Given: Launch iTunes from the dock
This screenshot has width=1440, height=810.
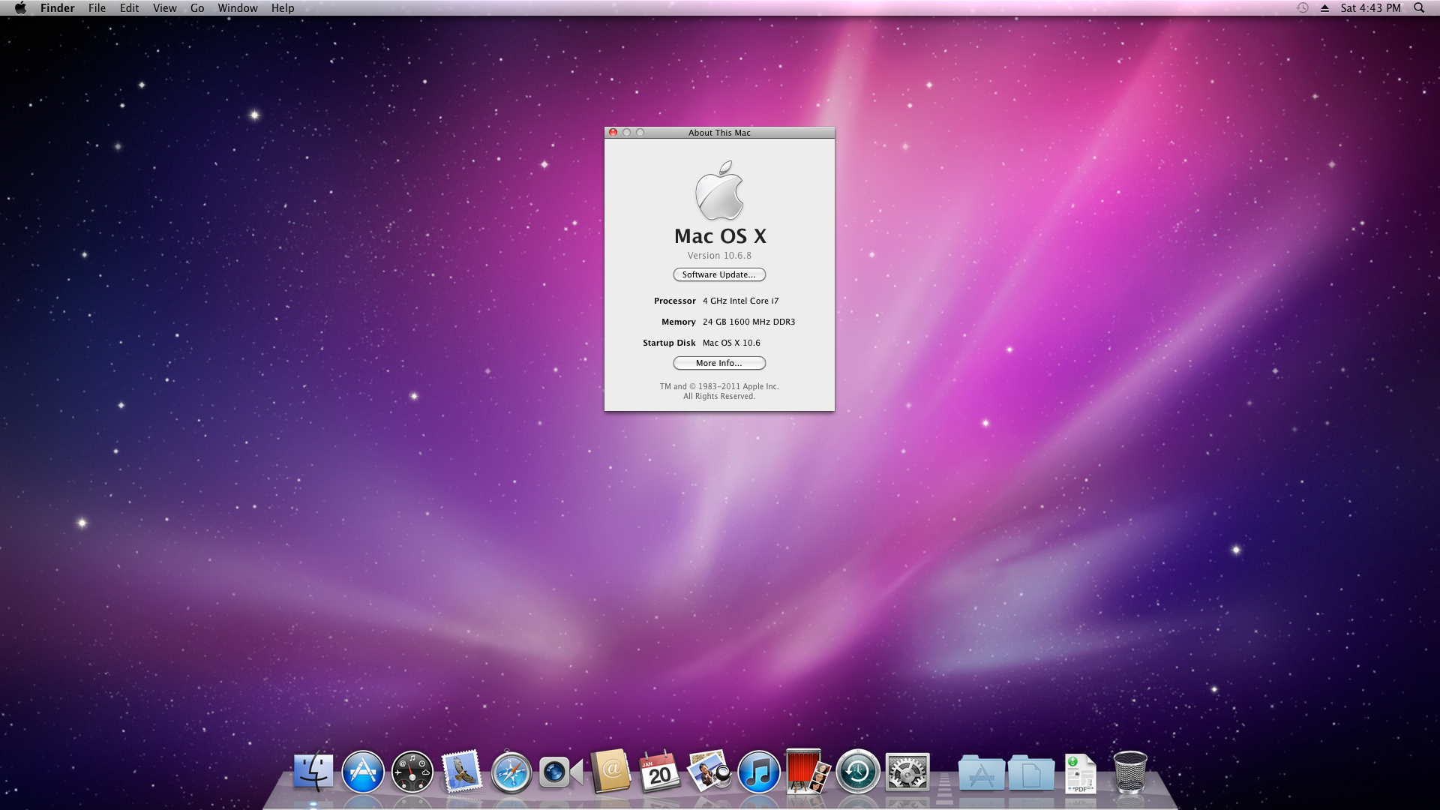Looking at the screenshot, I should [758, 772].
